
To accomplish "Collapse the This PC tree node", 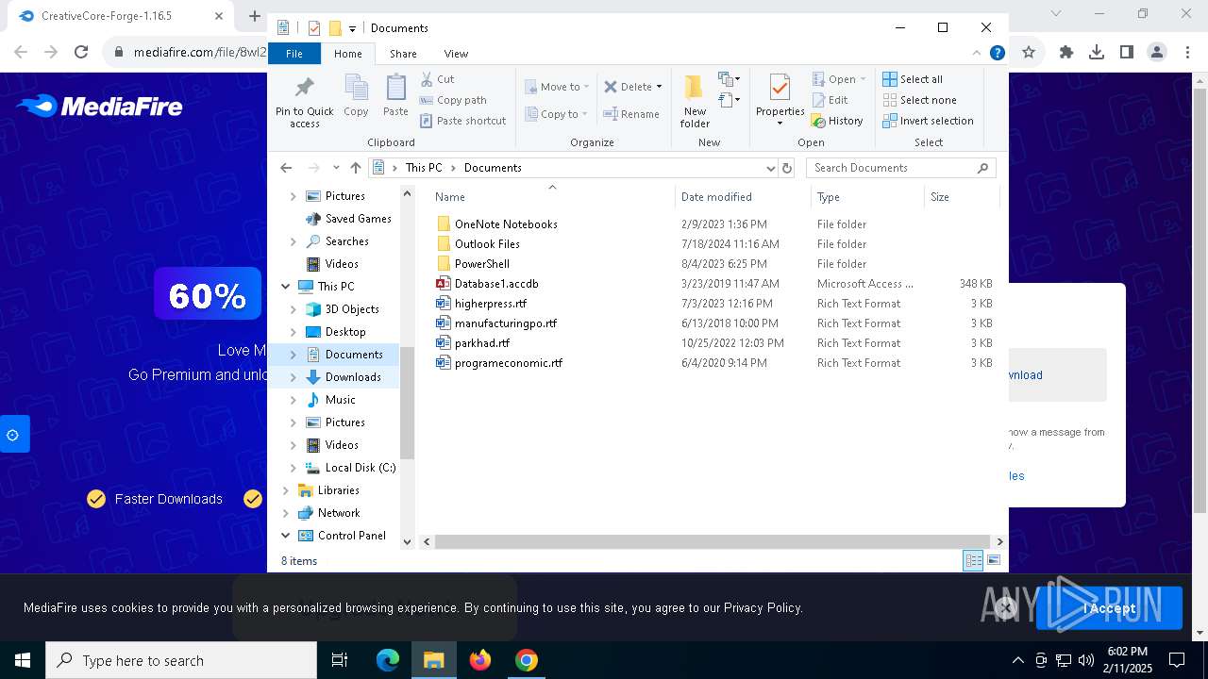I will [286, 287].
